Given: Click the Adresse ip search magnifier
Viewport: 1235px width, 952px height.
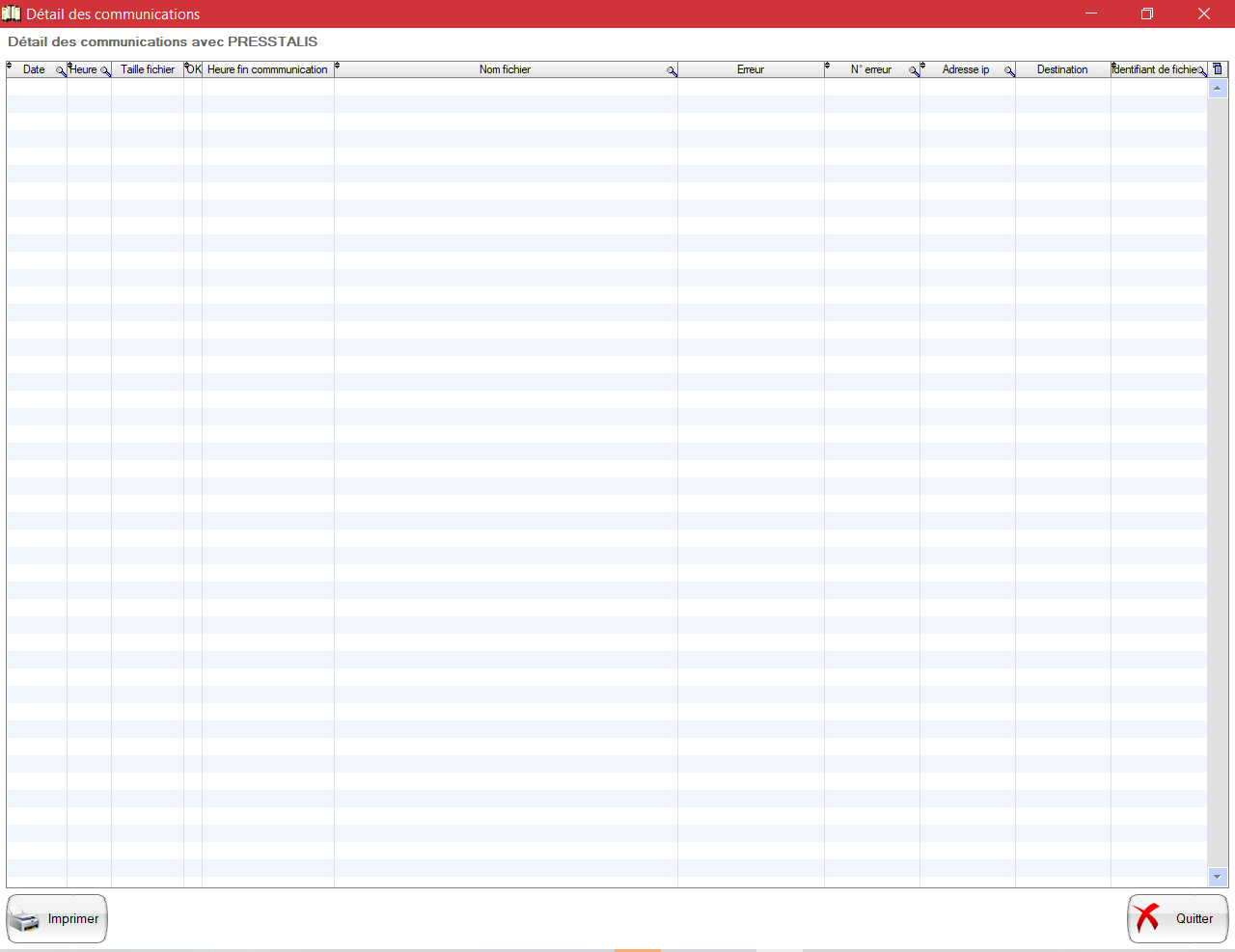Looking at the screenshot, I should [x=1009, y=71].
